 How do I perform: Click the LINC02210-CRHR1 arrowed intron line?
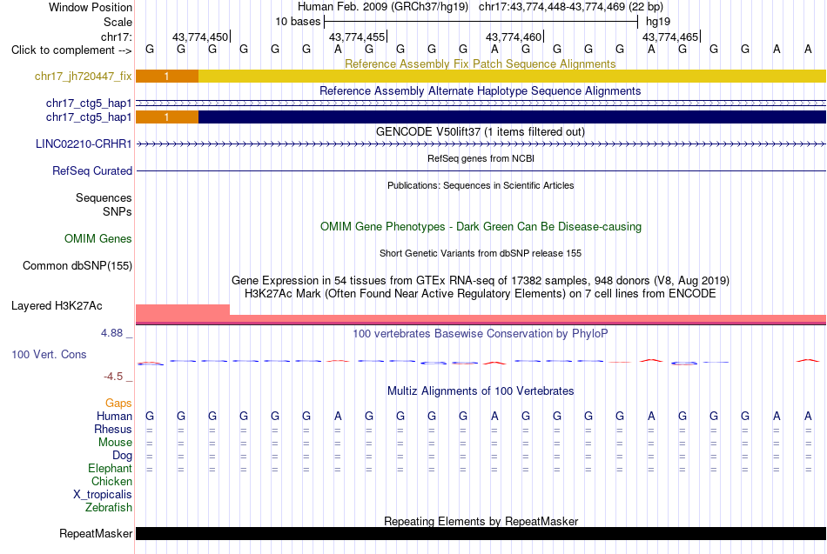pyautogui.click(x=481, y=144)
